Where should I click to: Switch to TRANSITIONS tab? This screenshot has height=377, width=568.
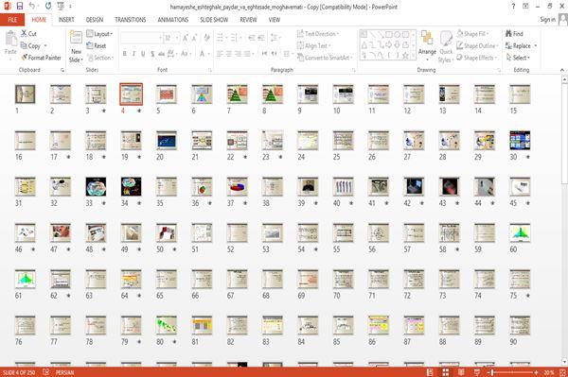[x=131, y=20]
